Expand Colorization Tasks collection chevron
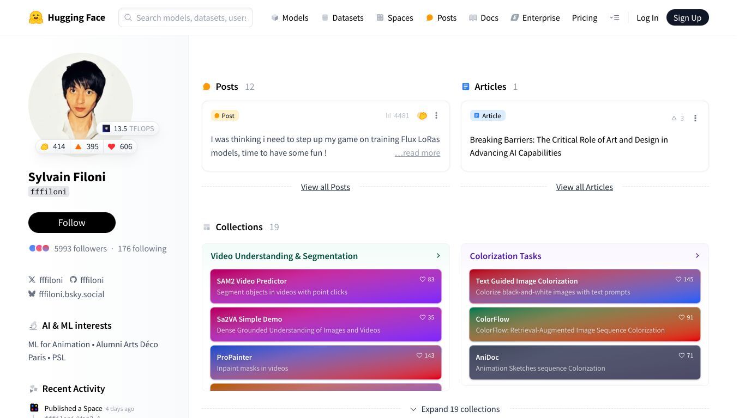Viewport: 745px width, 418px height. [697, 256]
